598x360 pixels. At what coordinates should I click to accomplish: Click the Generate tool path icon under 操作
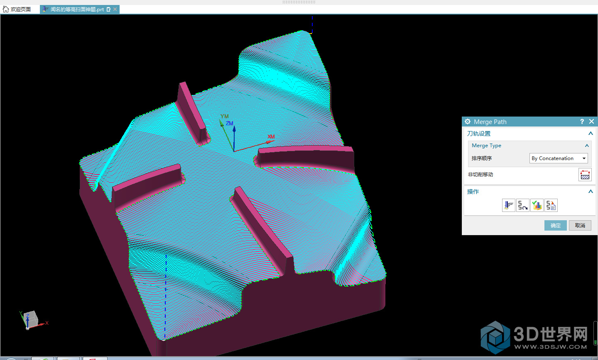[509, 205]
